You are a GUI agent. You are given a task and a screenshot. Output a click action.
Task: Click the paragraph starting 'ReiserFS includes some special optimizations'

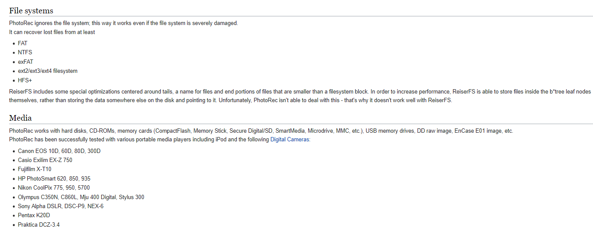coord(300,96)
